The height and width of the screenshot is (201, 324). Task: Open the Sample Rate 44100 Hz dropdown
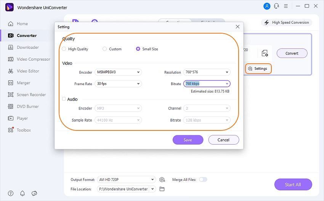(x=118, y=120)
